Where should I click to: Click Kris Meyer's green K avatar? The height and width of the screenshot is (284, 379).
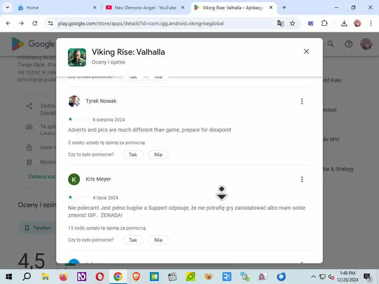(74, 179)
